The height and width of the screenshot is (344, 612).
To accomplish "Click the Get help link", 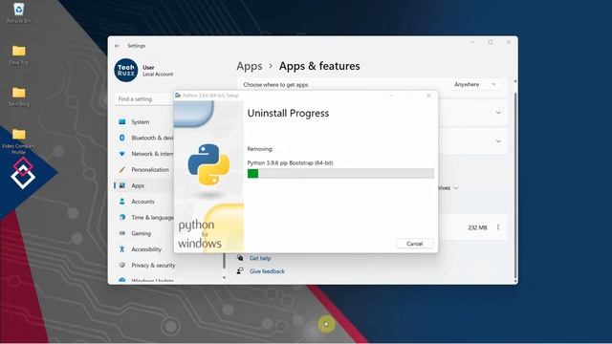I will (260, 258).
